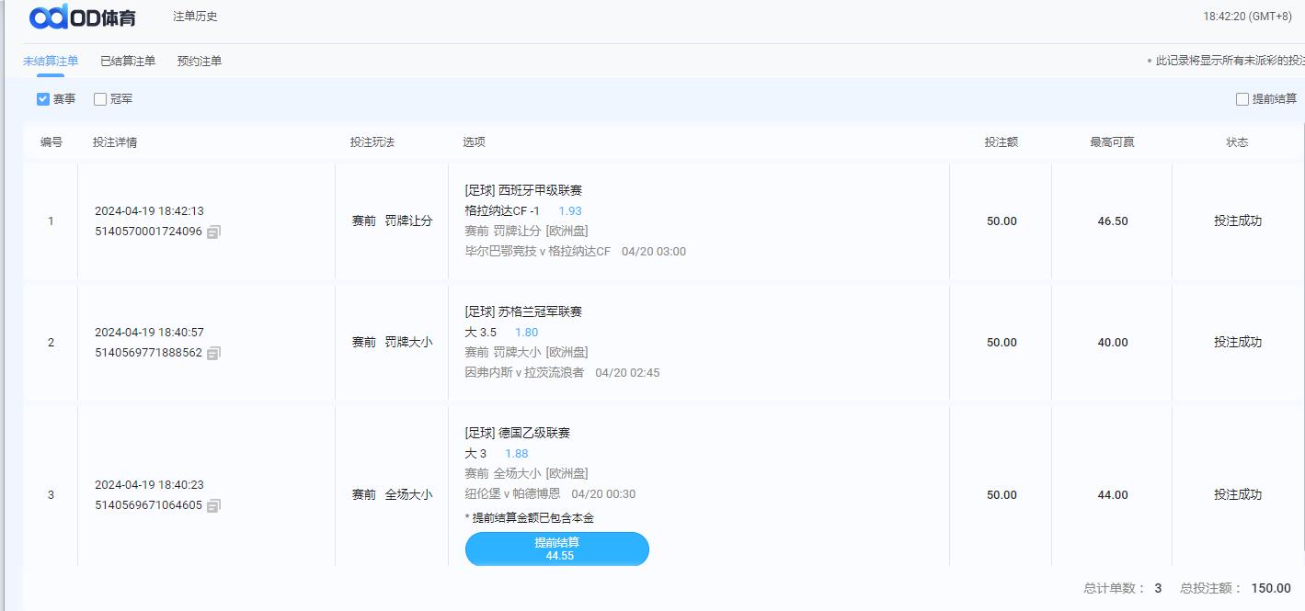
Task: Switch to the 未结算注单 tab
Action: (x=51, y=62)
